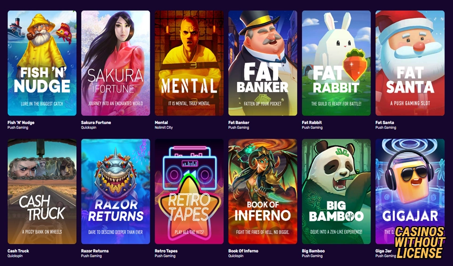This screenshot has height=266, width=453.
Task: Click the Big Bamboo title link
Action: click(x=313, y=251)
